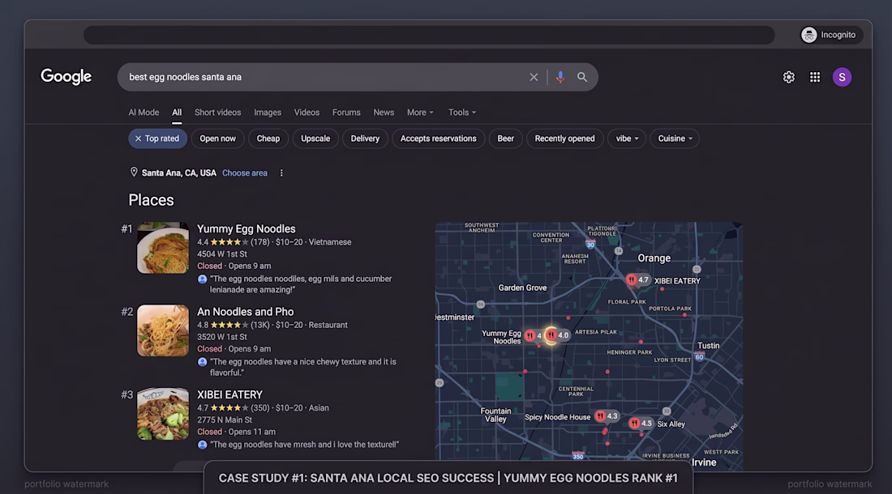This screenshot has height=494, width=892.
Task: Click the Incognito indicator icon
Action: (x=809, y=35)
